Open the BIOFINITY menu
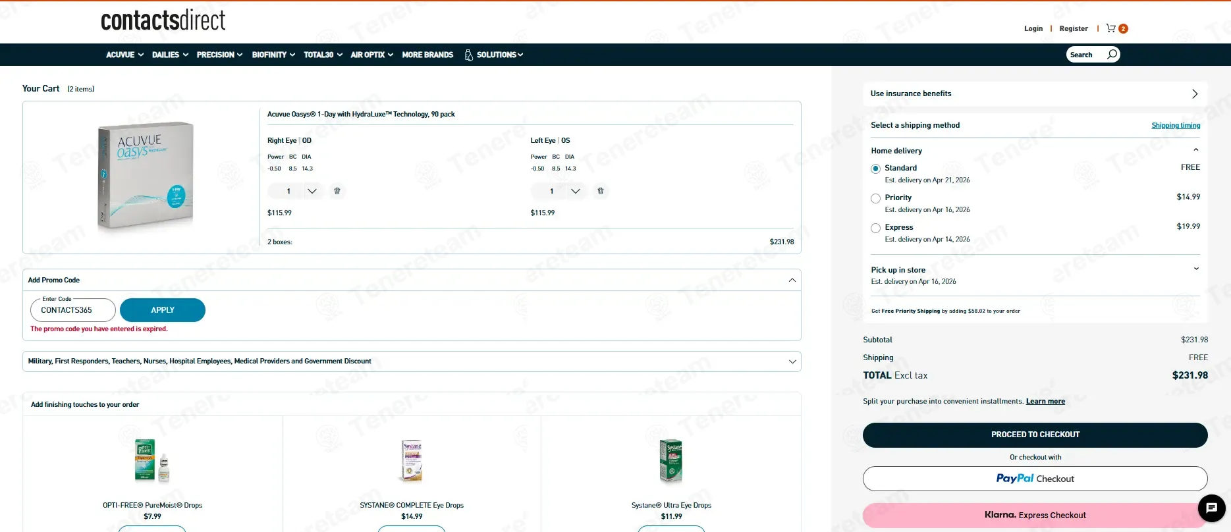 [274, 55]
